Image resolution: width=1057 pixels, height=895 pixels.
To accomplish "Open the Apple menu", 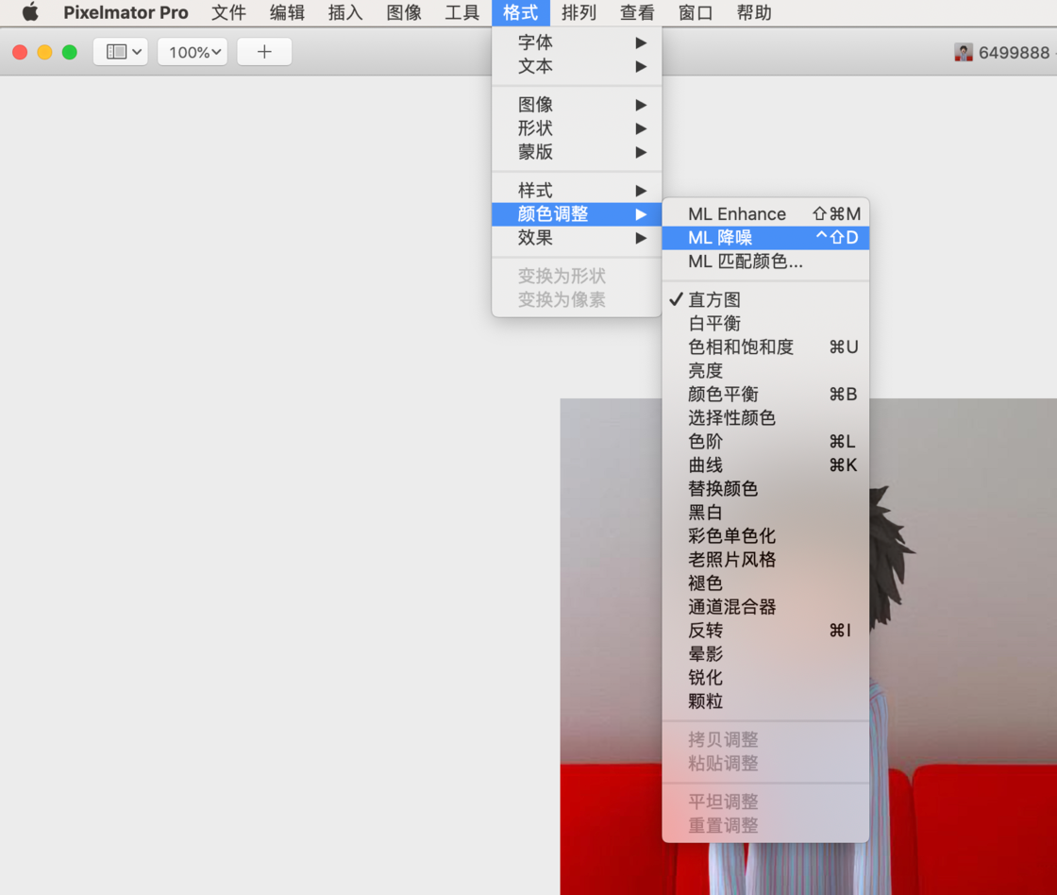I will click(x=30, y=12).
